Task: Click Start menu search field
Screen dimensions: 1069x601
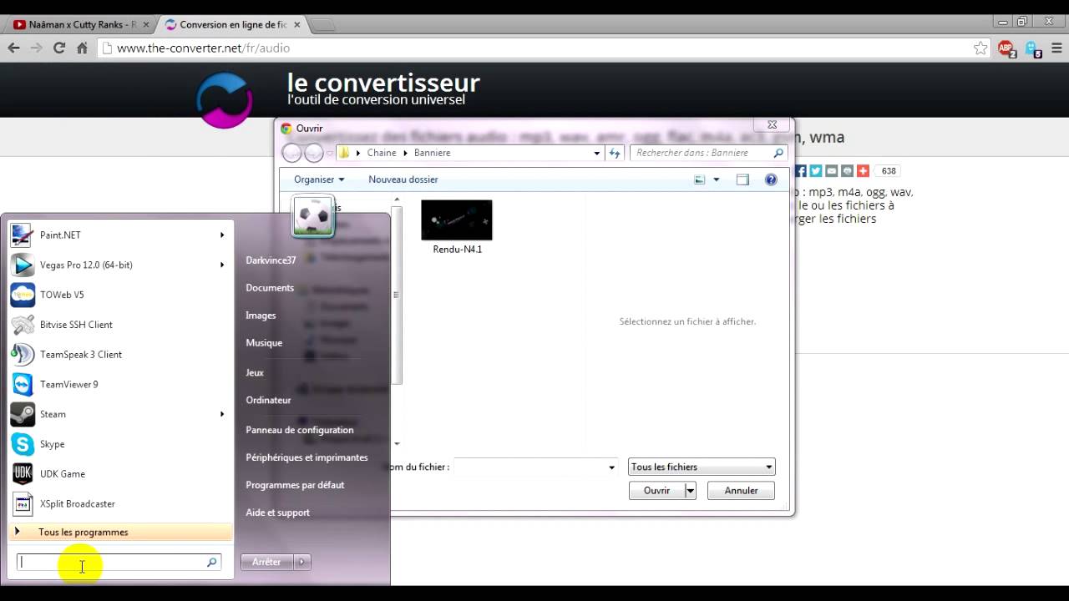Action: click(x=111, y=563)
